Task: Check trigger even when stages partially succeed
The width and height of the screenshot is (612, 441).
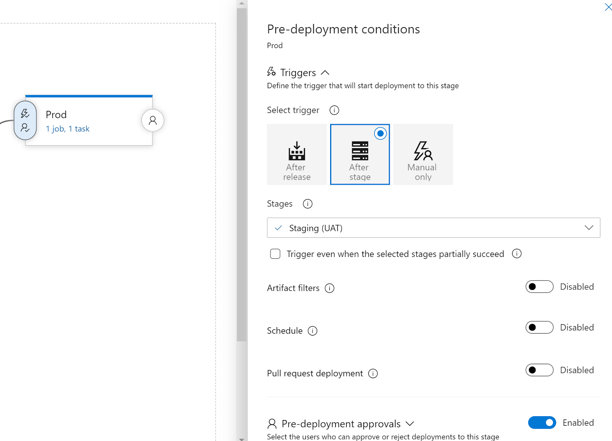Action: 275,254
